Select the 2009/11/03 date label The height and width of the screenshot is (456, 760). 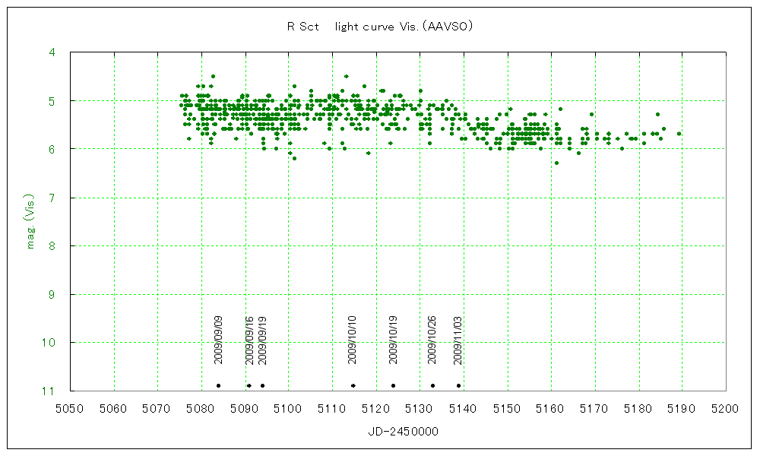point(458,340)
